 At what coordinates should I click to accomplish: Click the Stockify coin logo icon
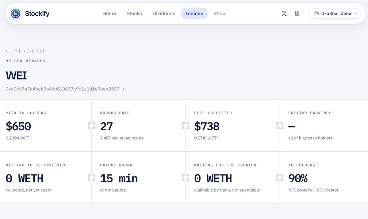point(16,14)
